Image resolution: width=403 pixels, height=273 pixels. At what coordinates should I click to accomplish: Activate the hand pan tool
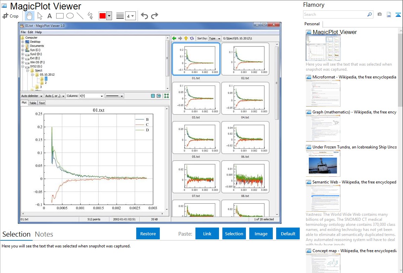point(29,16)
